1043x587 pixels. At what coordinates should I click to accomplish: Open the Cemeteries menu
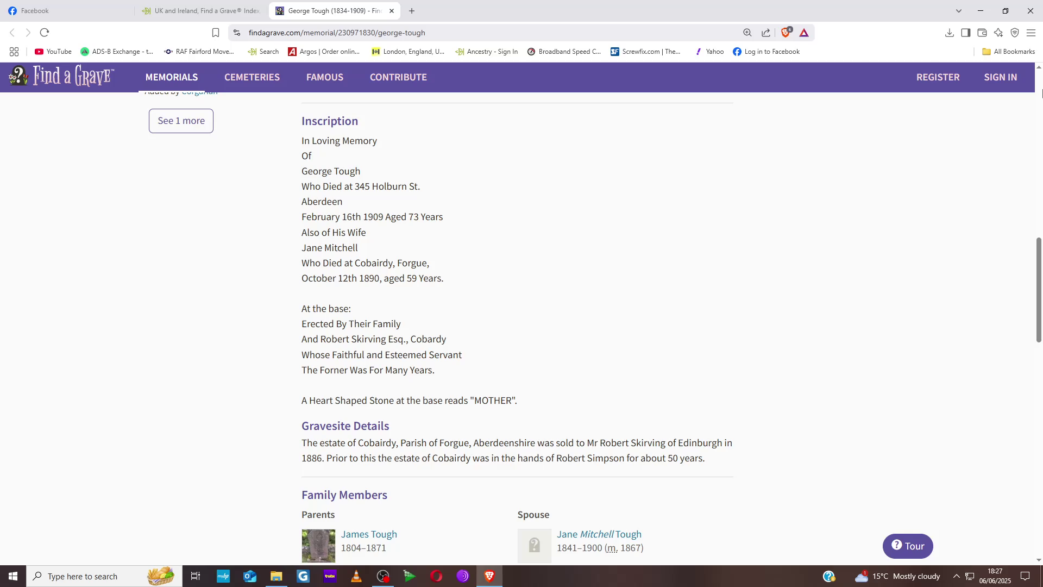[252, 77]
